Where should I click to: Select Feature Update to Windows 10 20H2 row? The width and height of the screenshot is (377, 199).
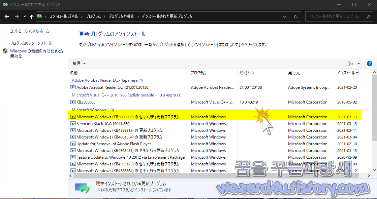pos(215,157)
